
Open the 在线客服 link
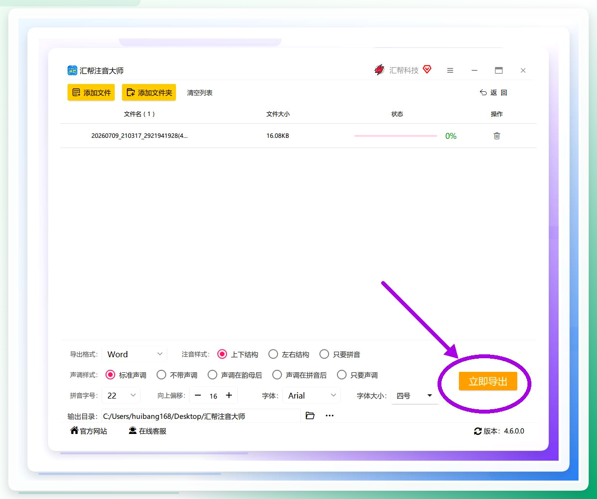pyautogui.click(x=153, y=431)
